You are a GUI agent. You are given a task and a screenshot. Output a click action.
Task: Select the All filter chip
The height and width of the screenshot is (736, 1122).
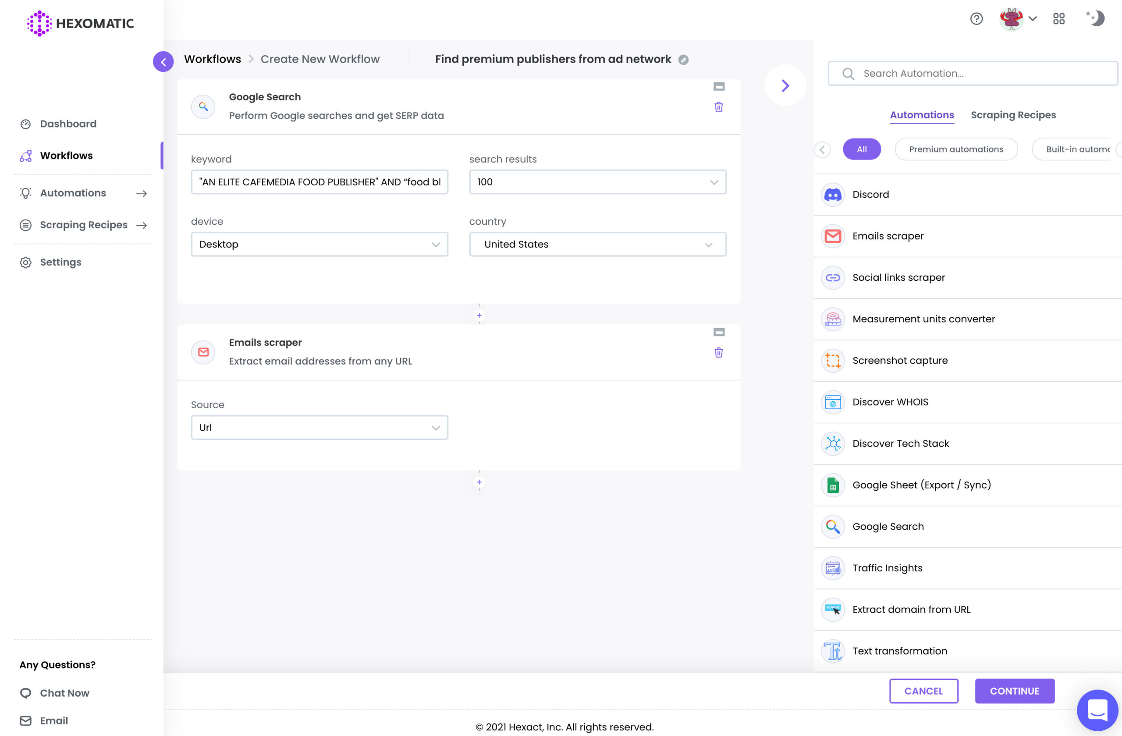click(861, 149)
